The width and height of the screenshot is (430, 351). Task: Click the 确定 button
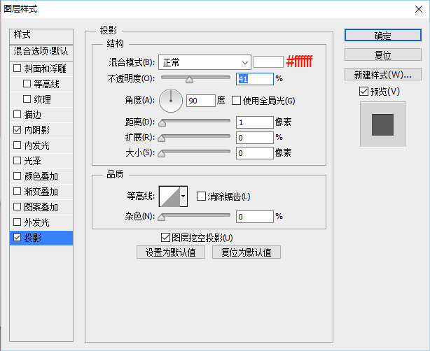coord(382,35)
